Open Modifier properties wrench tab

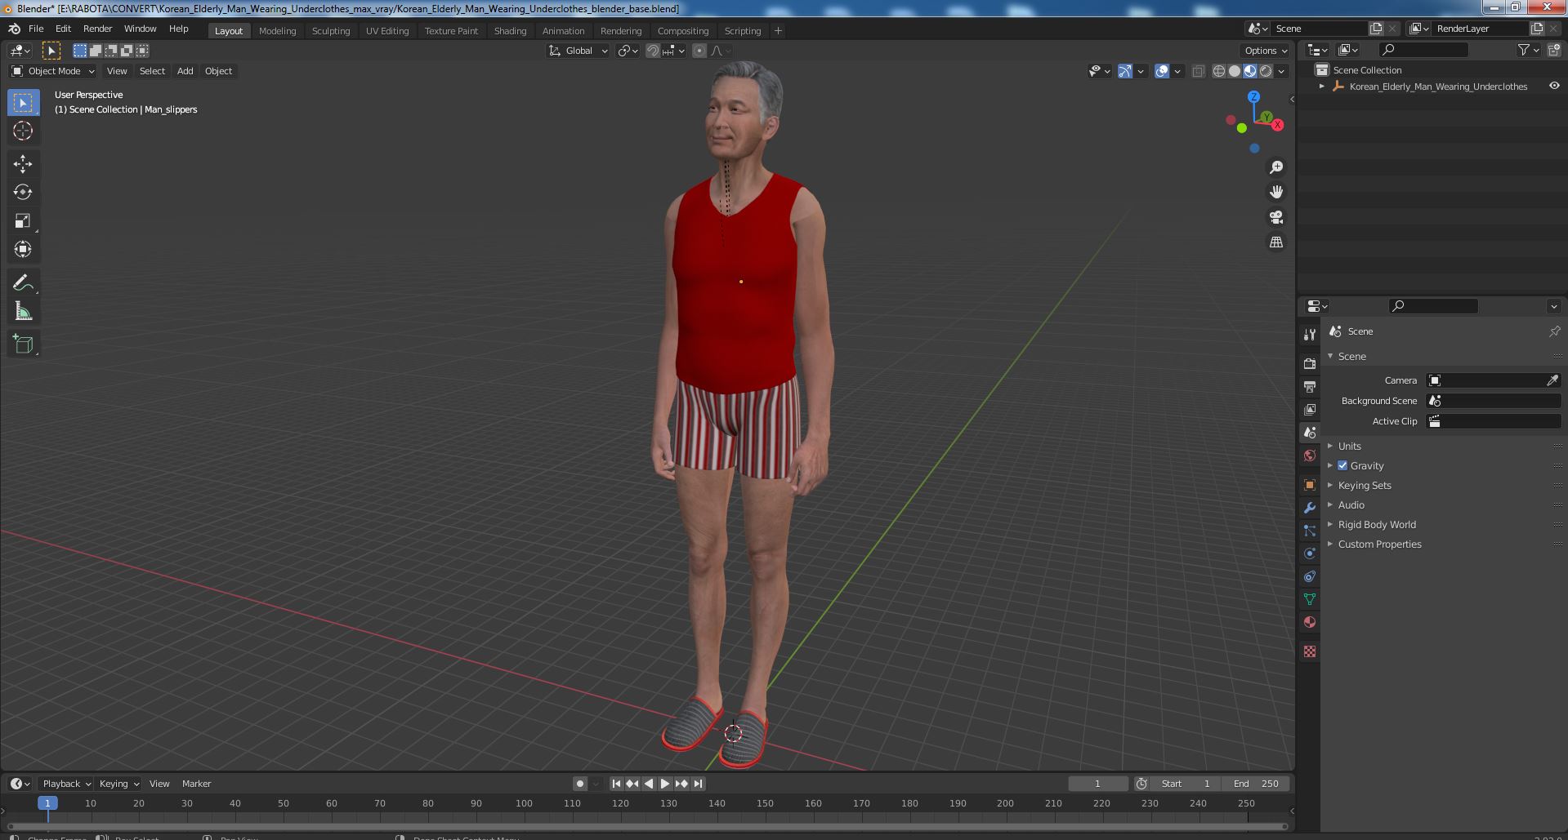click(x=1310, y=508)
